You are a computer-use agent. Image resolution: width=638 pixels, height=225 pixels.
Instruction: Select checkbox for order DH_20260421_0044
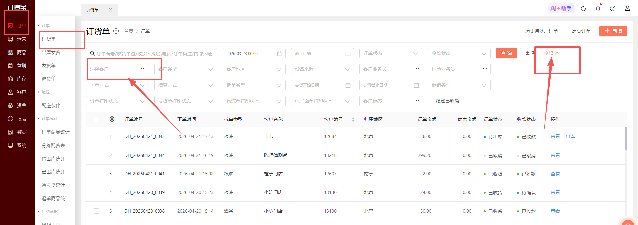pos(96,155)
